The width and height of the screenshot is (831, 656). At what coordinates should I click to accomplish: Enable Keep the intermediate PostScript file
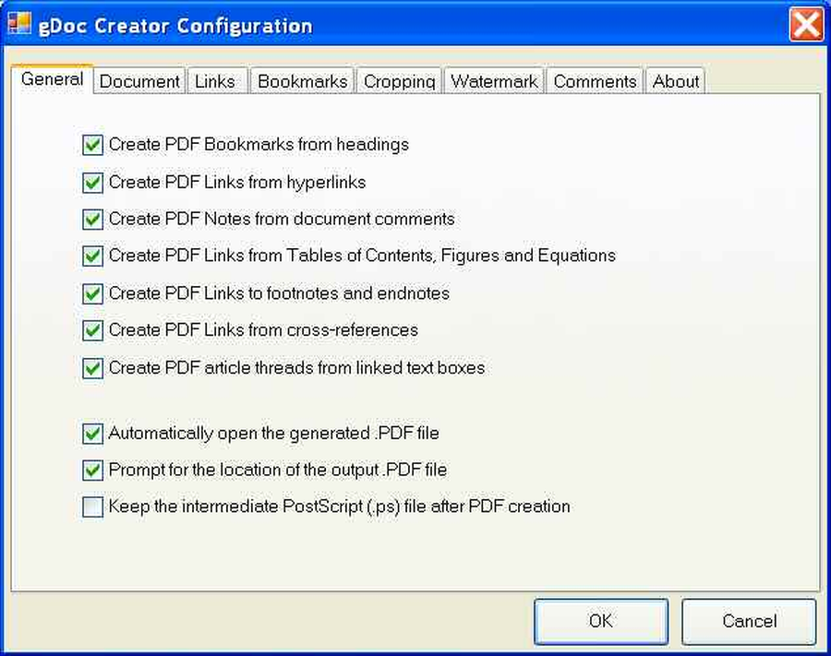pyautogui.click(x=92, y=507)
